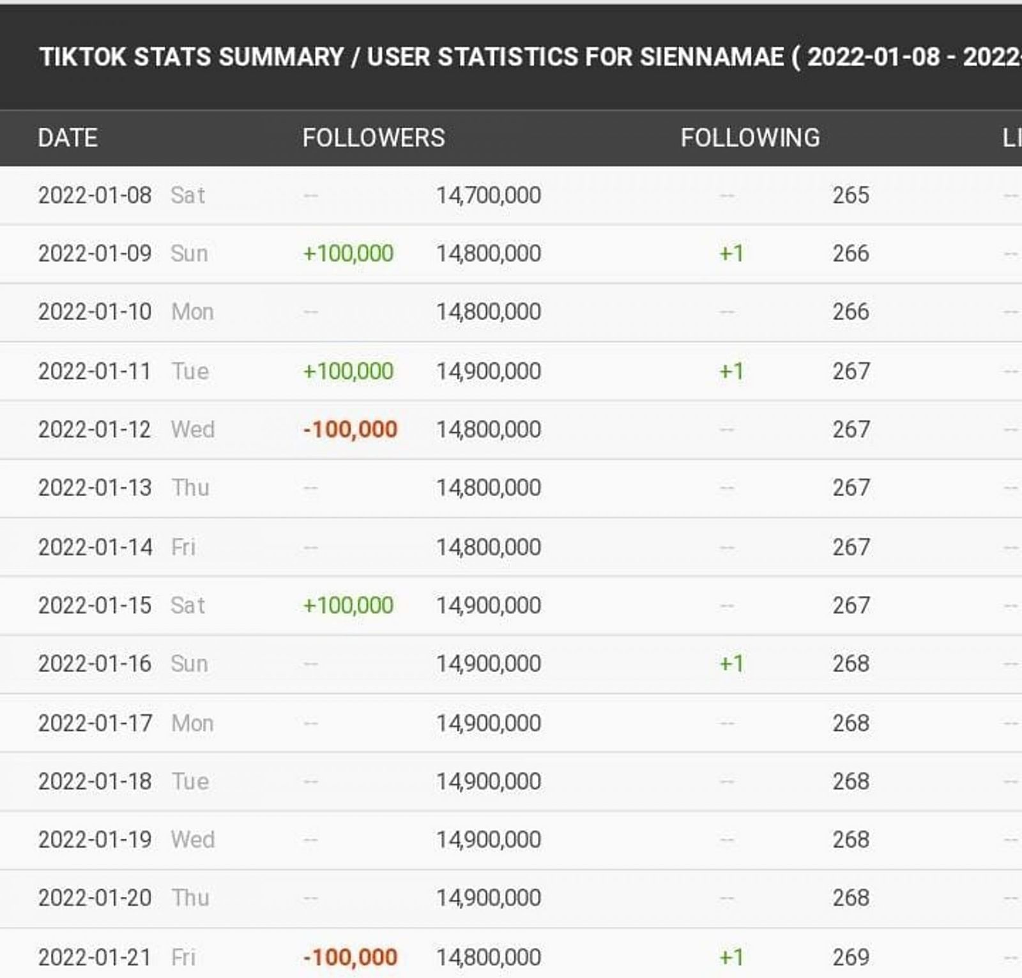Click -100,000 followers on 2022-01-12
The height and width of the screenshot is (978, 1022).
pos(350,429)
